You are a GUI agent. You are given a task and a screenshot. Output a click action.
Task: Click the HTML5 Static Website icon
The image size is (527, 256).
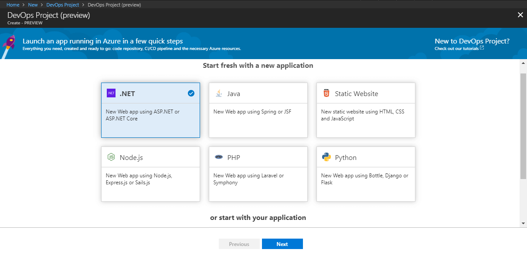pyautogui.click(x=326, y=93)
